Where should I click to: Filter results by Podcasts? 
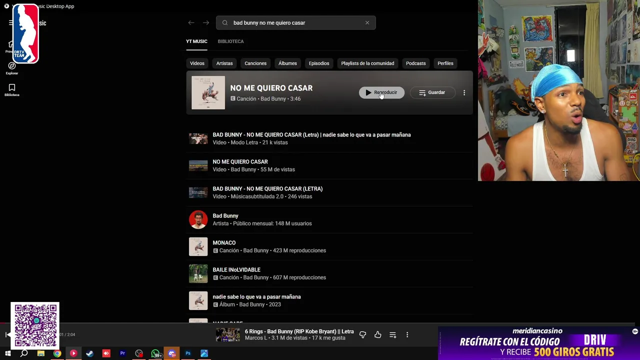(416, 63)
